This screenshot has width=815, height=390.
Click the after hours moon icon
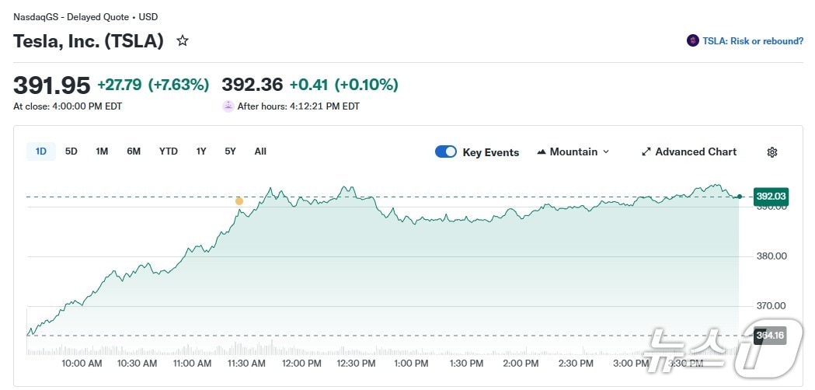coord(228,106)
